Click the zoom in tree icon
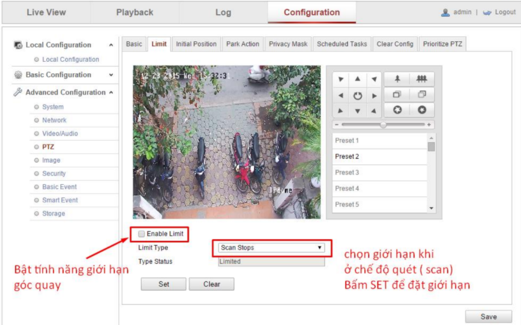This screenshot has width=521, height=325. (398, 80)
